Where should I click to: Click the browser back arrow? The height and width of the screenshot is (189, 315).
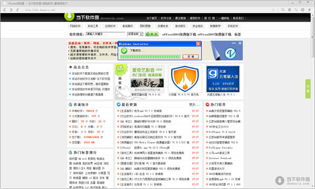pos(5,9)
